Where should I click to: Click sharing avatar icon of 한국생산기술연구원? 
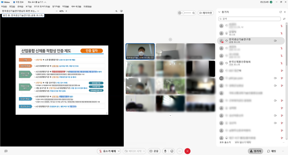[x=221, y=41]
